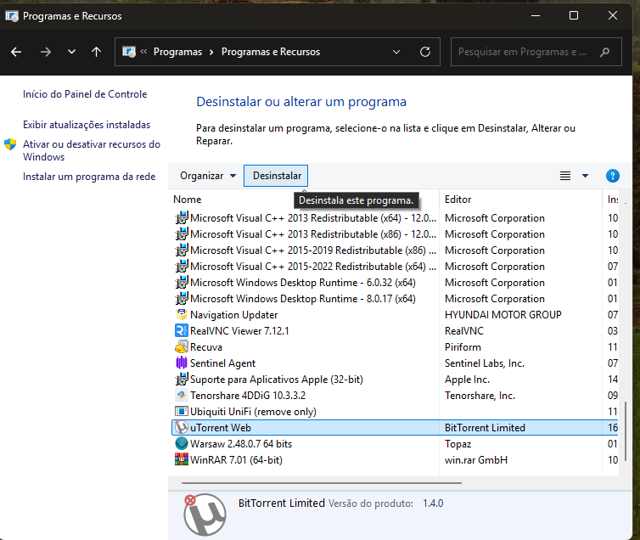Click the magnifying glass search icon

[605, 52]
